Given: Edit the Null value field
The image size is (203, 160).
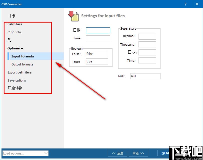Looking at the screenshot, I should [145, 76].
